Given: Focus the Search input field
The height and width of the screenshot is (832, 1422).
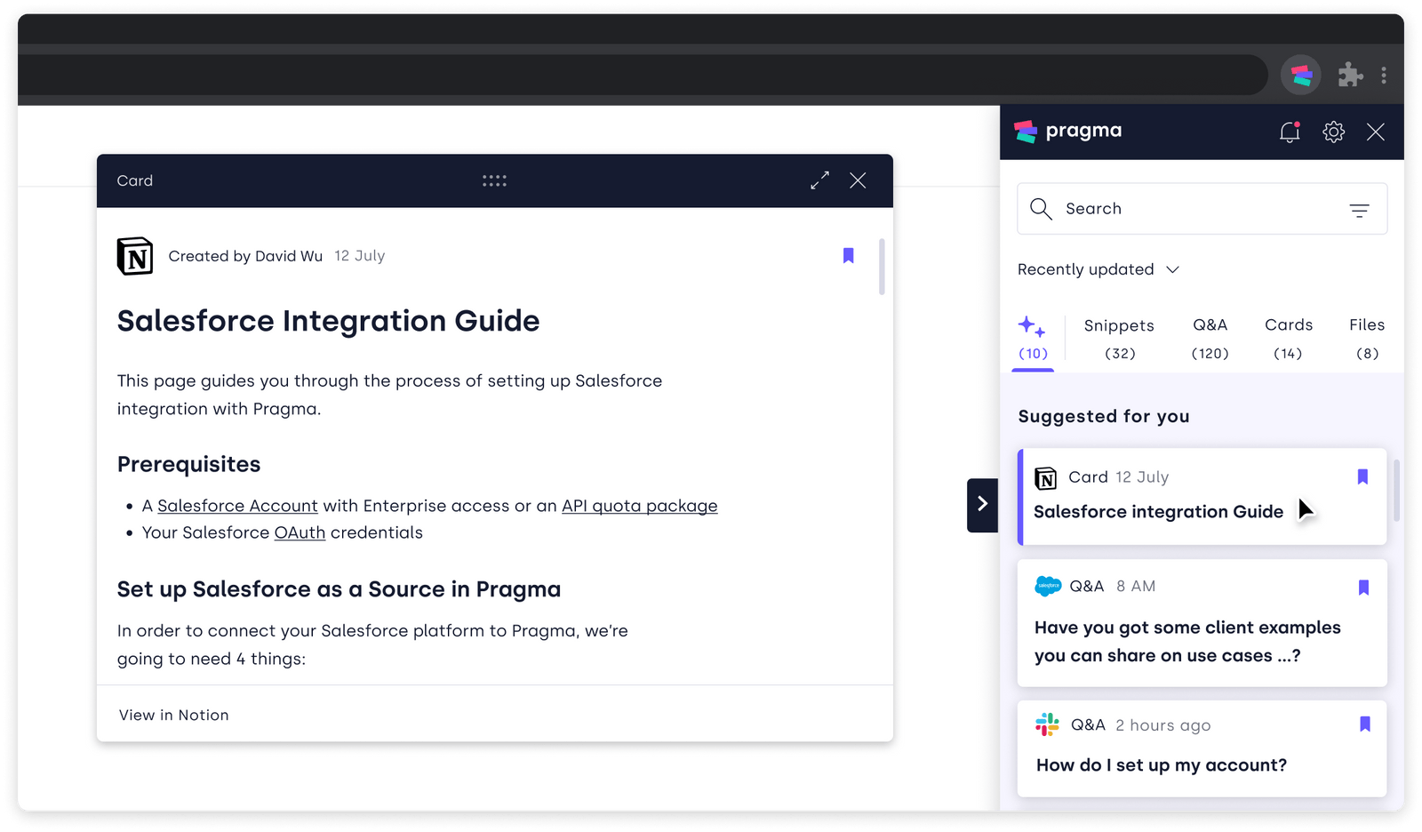Looking at the screenshot, I should click(x=1202, y=209).
